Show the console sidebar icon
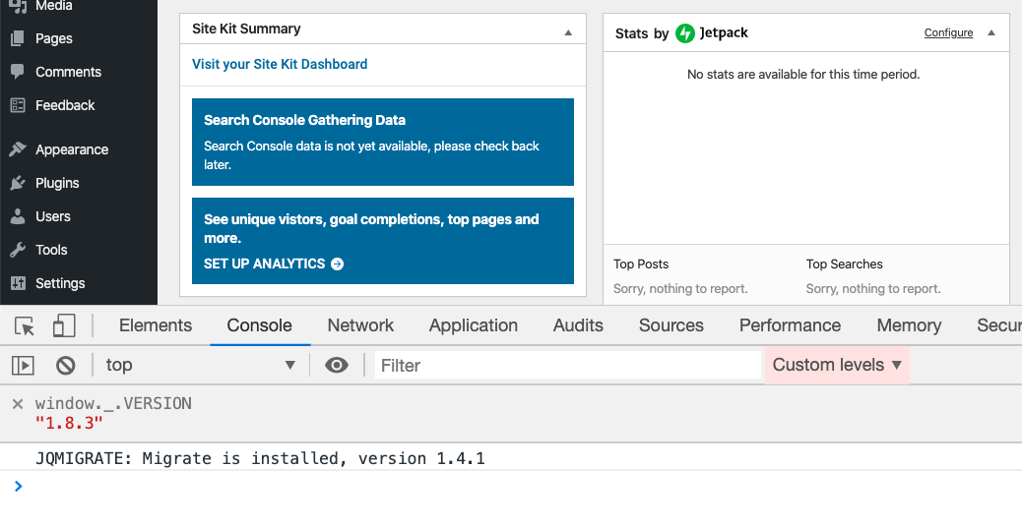 (23, 365)
